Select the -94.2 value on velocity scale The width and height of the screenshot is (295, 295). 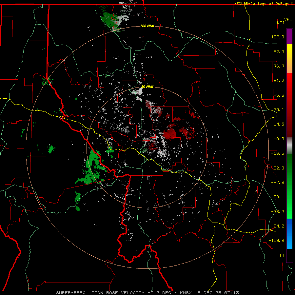[278, 226]
